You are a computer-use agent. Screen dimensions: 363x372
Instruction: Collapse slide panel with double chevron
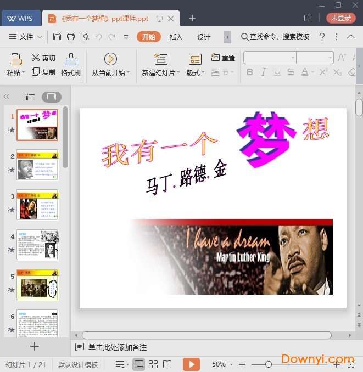pyautogui.click(x=6, y=97)
